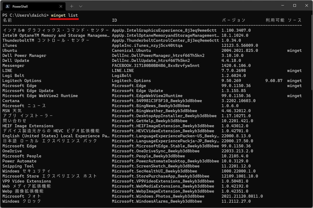The width and height of the screenshot is (313, 208).
Task: Click 問い合わせ name
Action: (x=15, y=121)
